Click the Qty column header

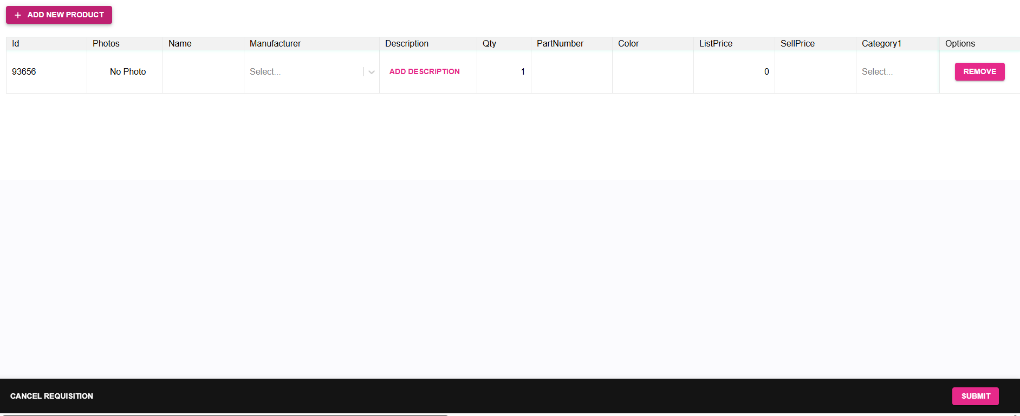489,44
